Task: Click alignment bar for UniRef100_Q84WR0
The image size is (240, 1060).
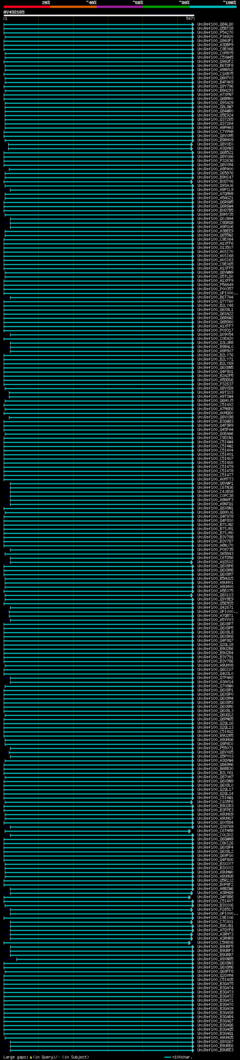Action: [x=99, y=111]
